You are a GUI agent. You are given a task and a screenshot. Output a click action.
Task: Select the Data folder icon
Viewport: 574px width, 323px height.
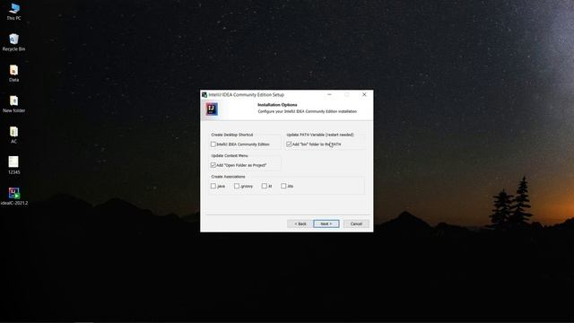pyautogui.click(x=14, y=73)
